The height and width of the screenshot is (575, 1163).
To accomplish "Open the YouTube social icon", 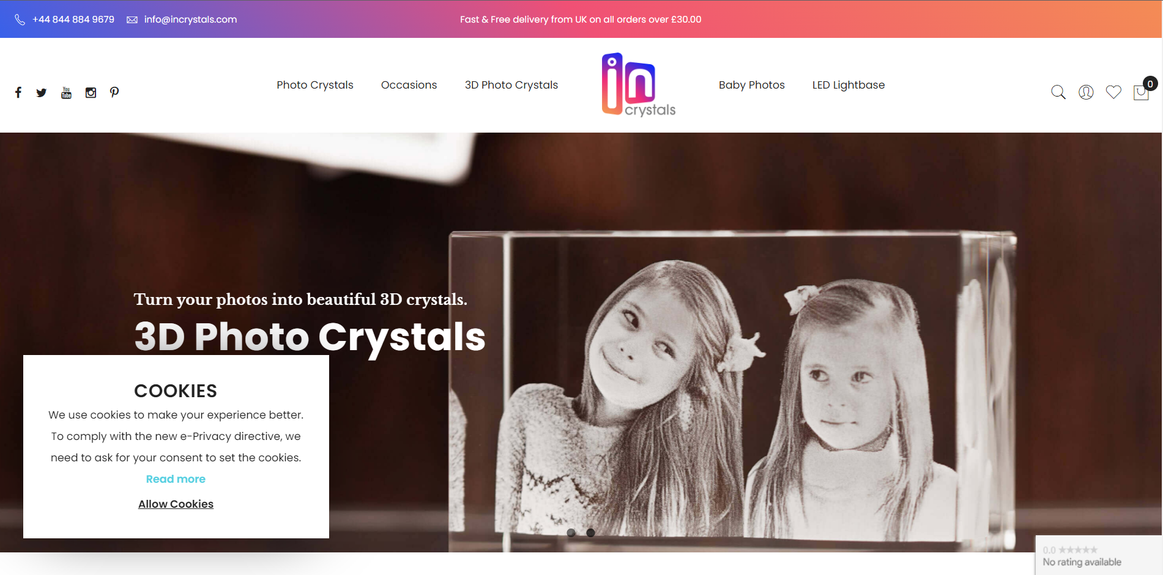I will (66, 92).
